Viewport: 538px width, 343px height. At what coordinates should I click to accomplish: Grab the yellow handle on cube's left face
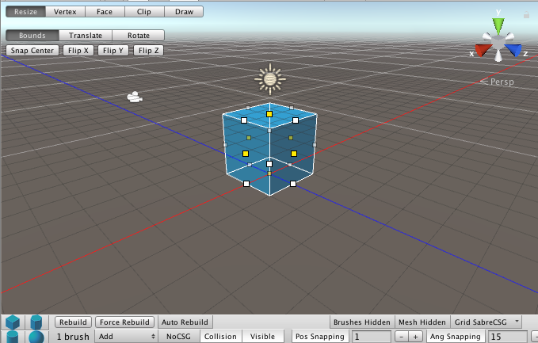point(246,154)
